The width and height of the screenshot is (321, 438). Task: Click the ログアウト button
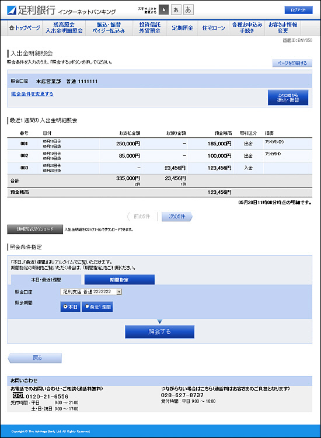(298, 10)
